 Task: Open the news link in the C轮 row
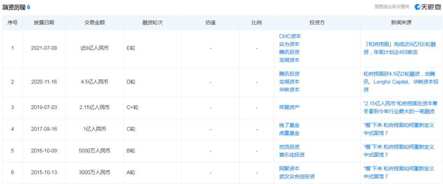[x=399, y=129]
